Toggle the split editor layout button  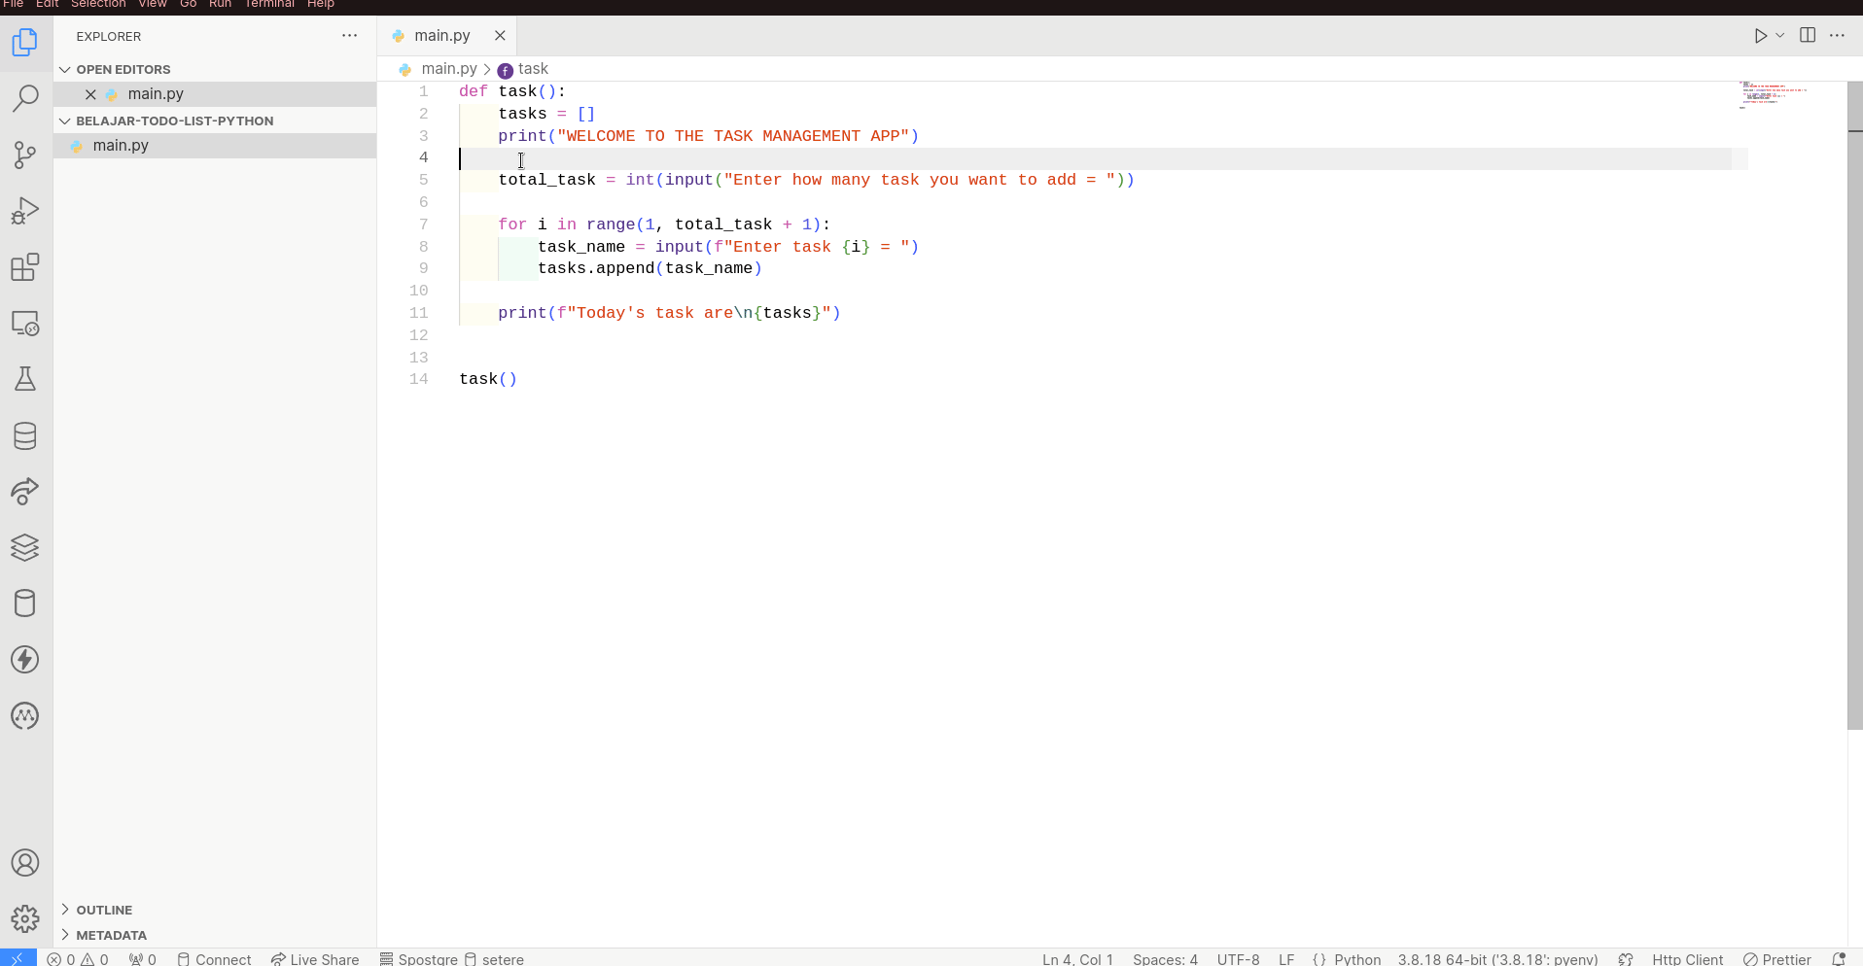point(1808,36)
